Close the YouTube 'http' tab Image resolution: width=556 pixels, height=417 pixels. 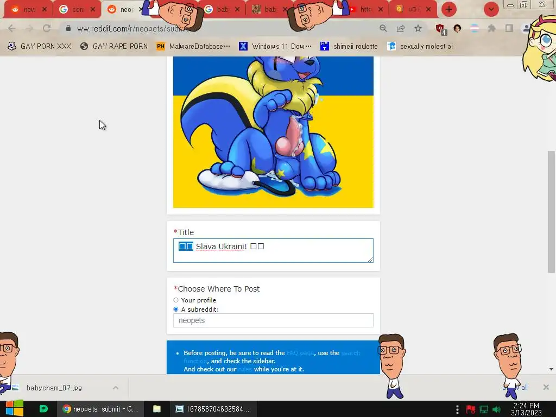pyautogui.click(x=381, y=10)
